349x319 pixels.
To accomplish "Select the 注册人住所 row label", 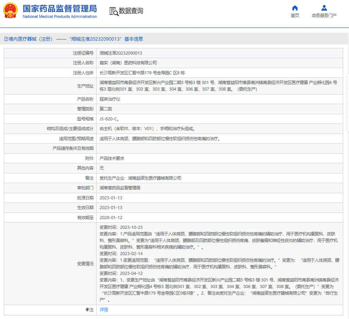I will tap(83, 73).
